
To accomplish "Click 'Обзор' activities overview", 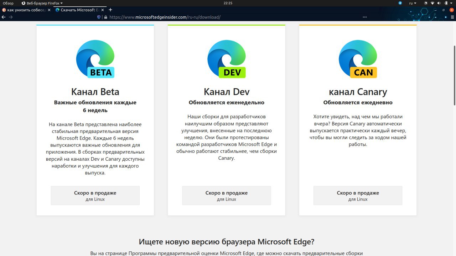I will click(8, 3).
